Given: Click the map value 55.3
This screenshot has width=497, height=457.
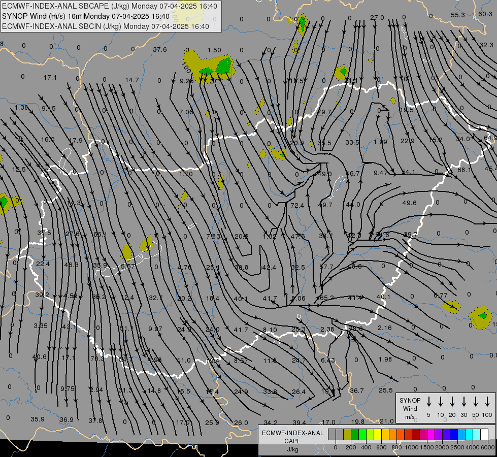Looking at the screenshot, I should [458, 15].
